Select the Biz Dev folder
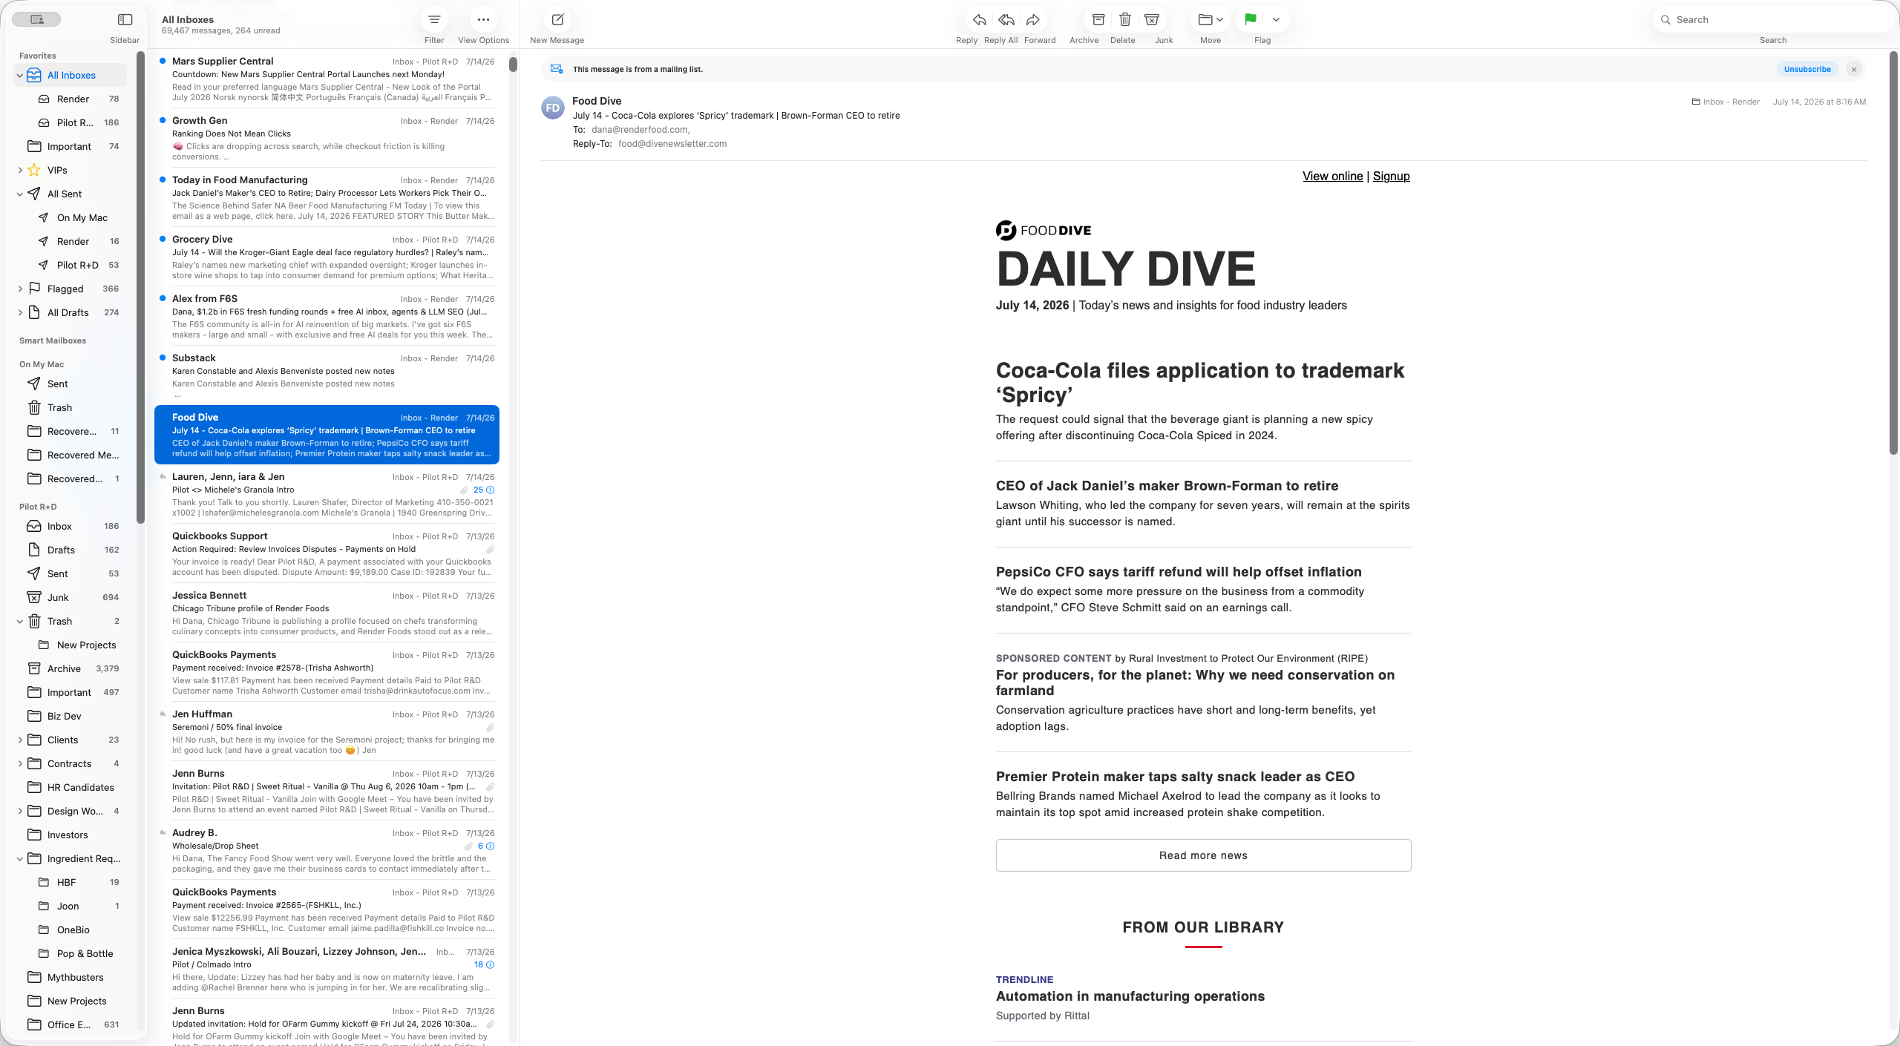This screenshot has width=1900, height=1046. [x=71, y=716]
